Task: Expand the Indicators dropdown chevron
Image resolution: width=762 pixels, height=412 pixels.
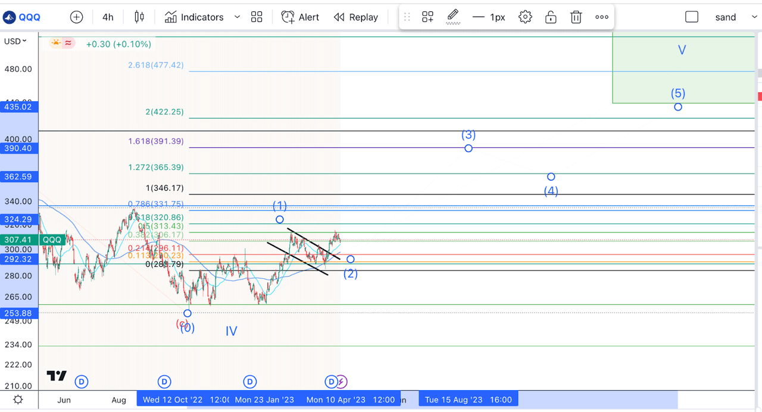Action: click(237, 17)
